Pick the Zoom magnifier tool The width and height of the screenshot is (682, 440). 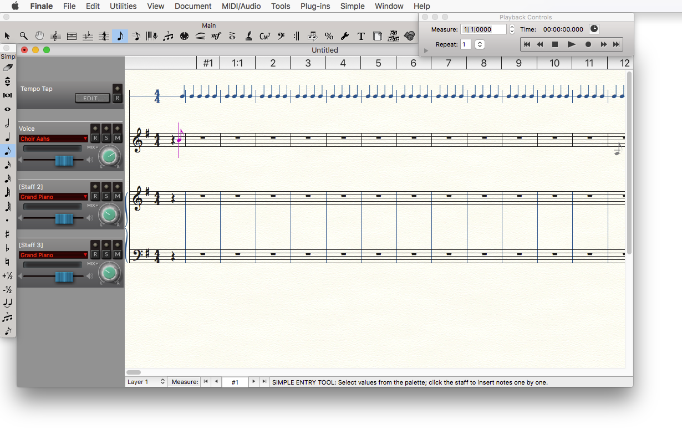tap(23, 36)
